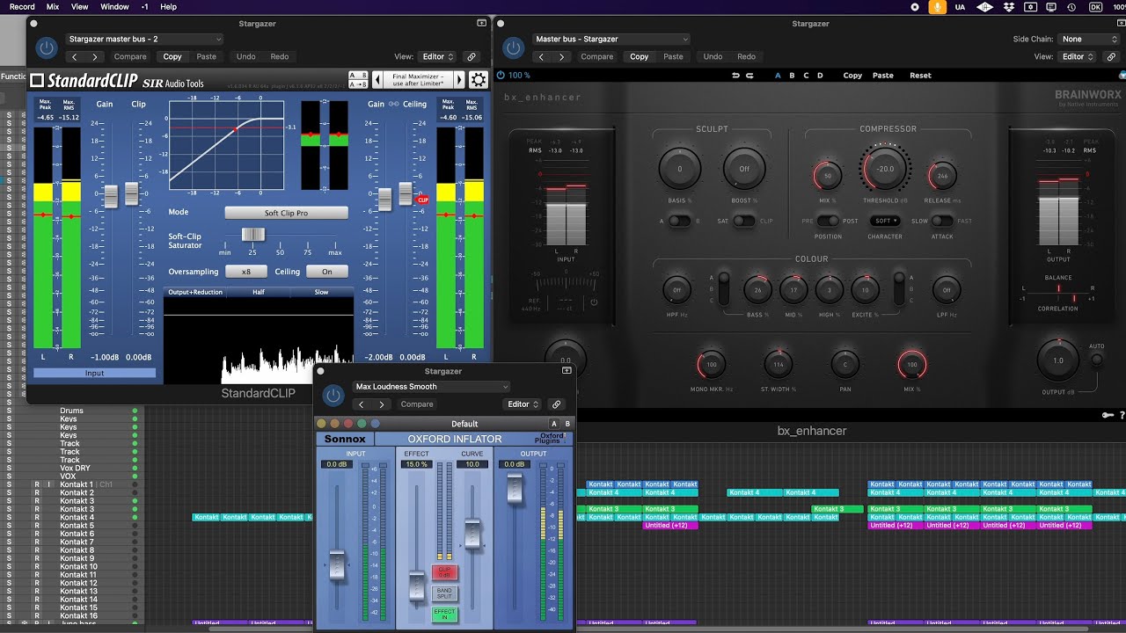
Task: Click link icon in Oxford Inflator window header
Action: [x=556, y=404]
